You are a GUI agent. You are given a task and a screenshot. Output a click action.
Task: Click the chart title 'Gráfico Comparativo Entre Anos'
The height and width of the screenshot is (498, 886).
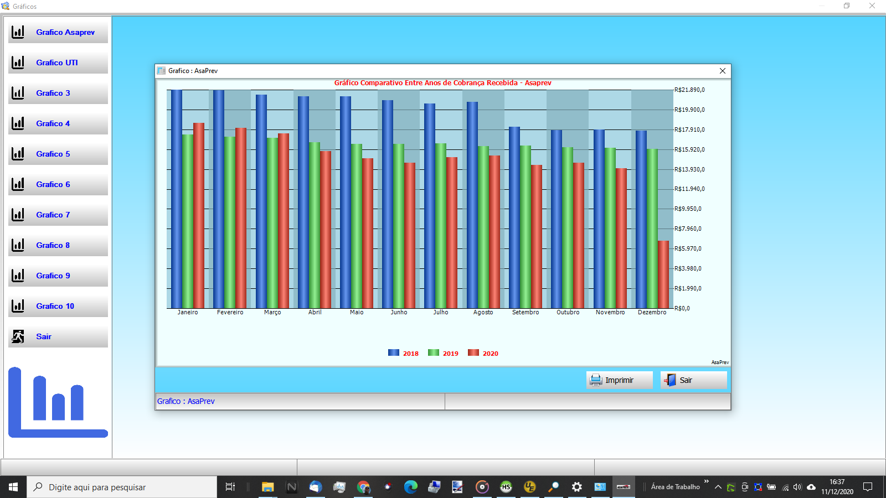443,83
